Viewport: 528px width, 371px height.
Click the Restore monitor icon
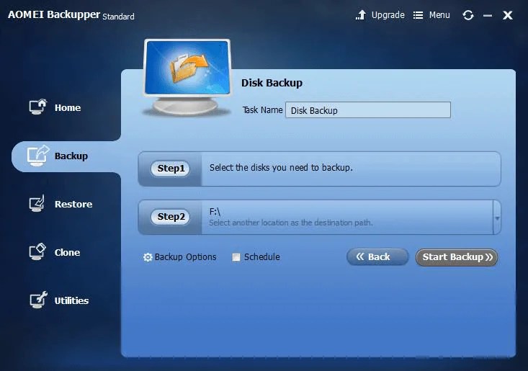click(x=37, y=203)
